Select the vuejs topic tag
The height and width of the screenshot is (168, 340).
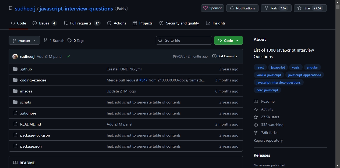(x=296, y=67)
